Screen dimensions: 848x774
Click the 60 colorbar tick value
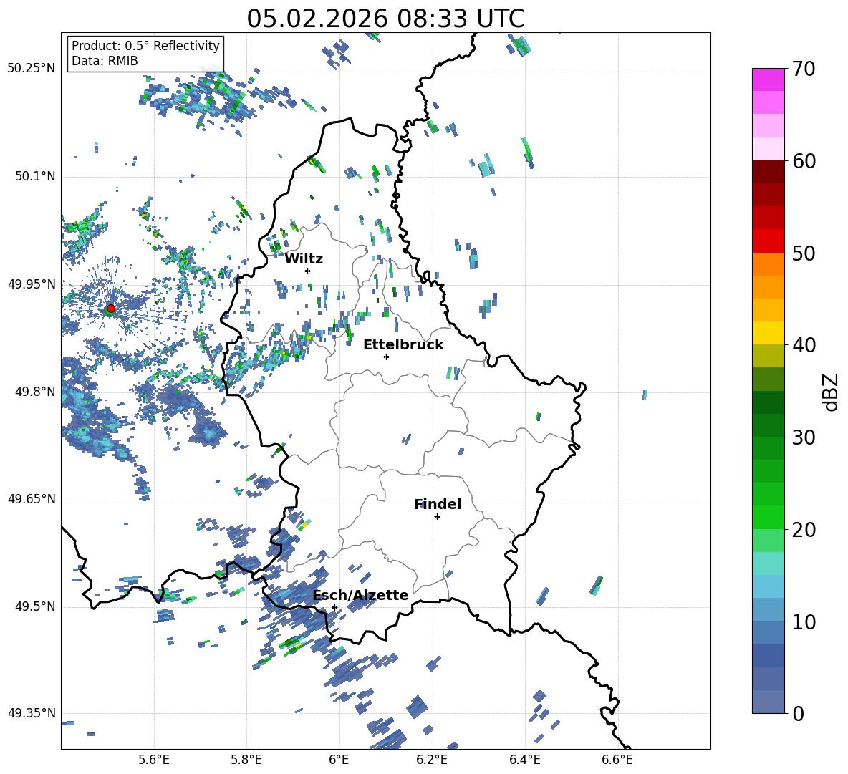(x=804, y=161)
